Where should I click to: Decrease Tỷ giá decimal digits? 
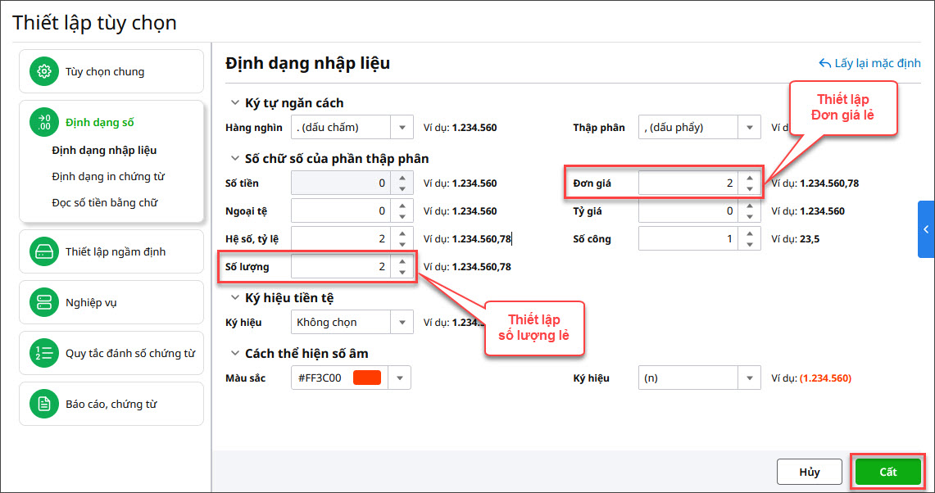click(750, 216)
